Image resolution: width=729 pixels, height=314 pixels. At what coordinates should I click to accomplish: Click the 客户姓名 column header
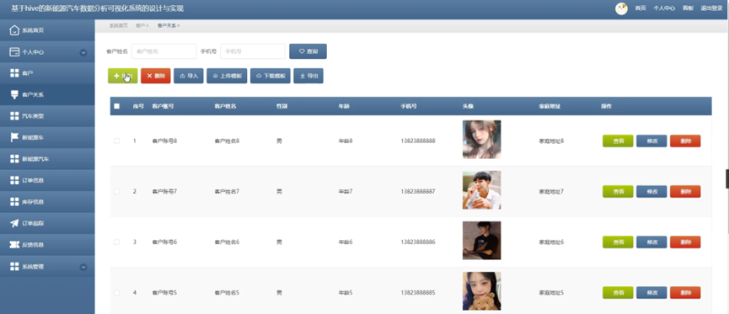coord(226,106)
